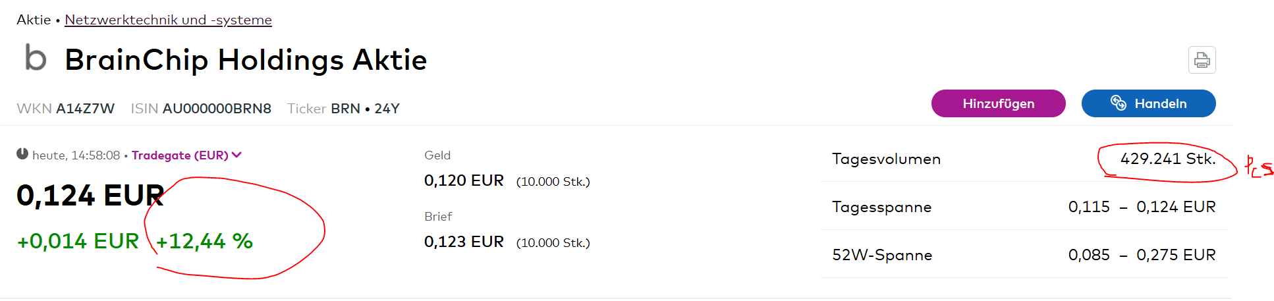Click the +0,014 EUR change value
1274x301 pixels.
pyautogui.click(x=78, y=241)
